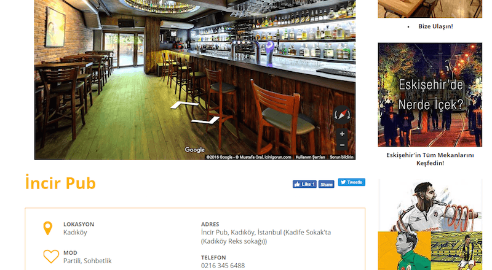The width and height of the screenshot is (492, 270).
Task: Open the football players illustration banner
Action: 430,225
